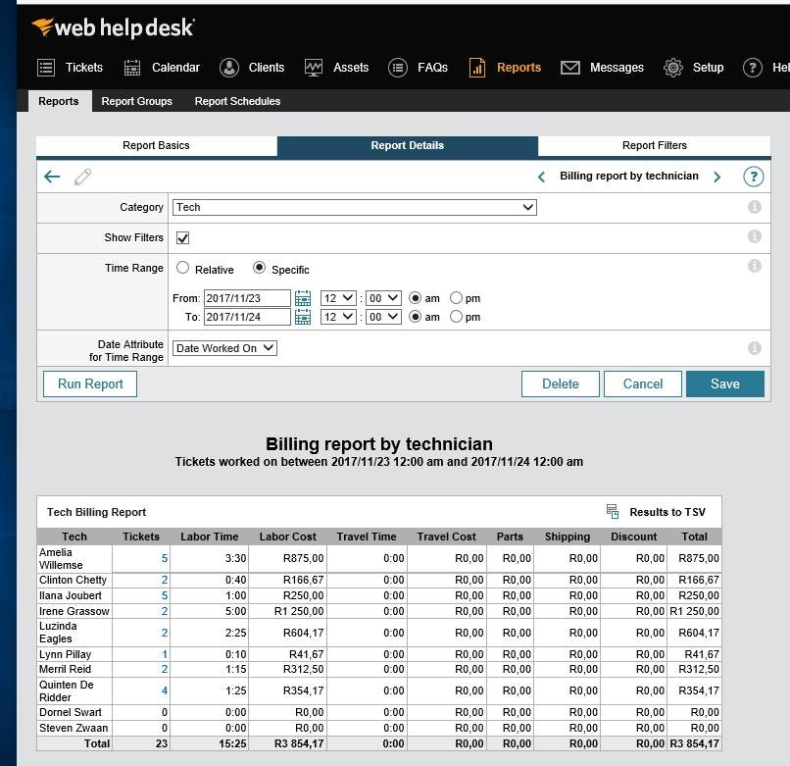The height and width of the screenshot is (766, 790).
Task: Click the Assets monitor icon
Action: click(314, 68)
